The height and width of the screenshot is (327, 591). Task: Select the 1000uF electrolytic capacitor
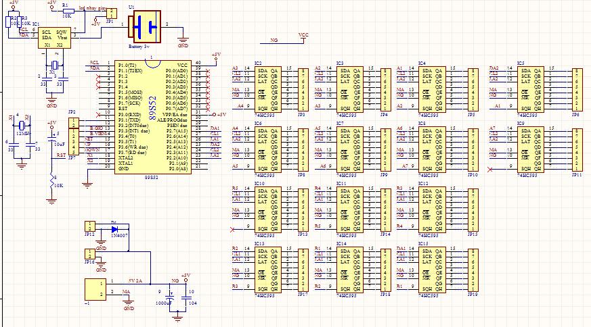(170, 297)
